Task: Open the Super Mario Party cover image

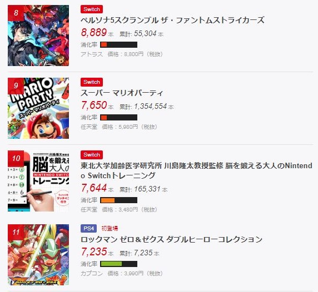Action: click(x=38, y=108)
